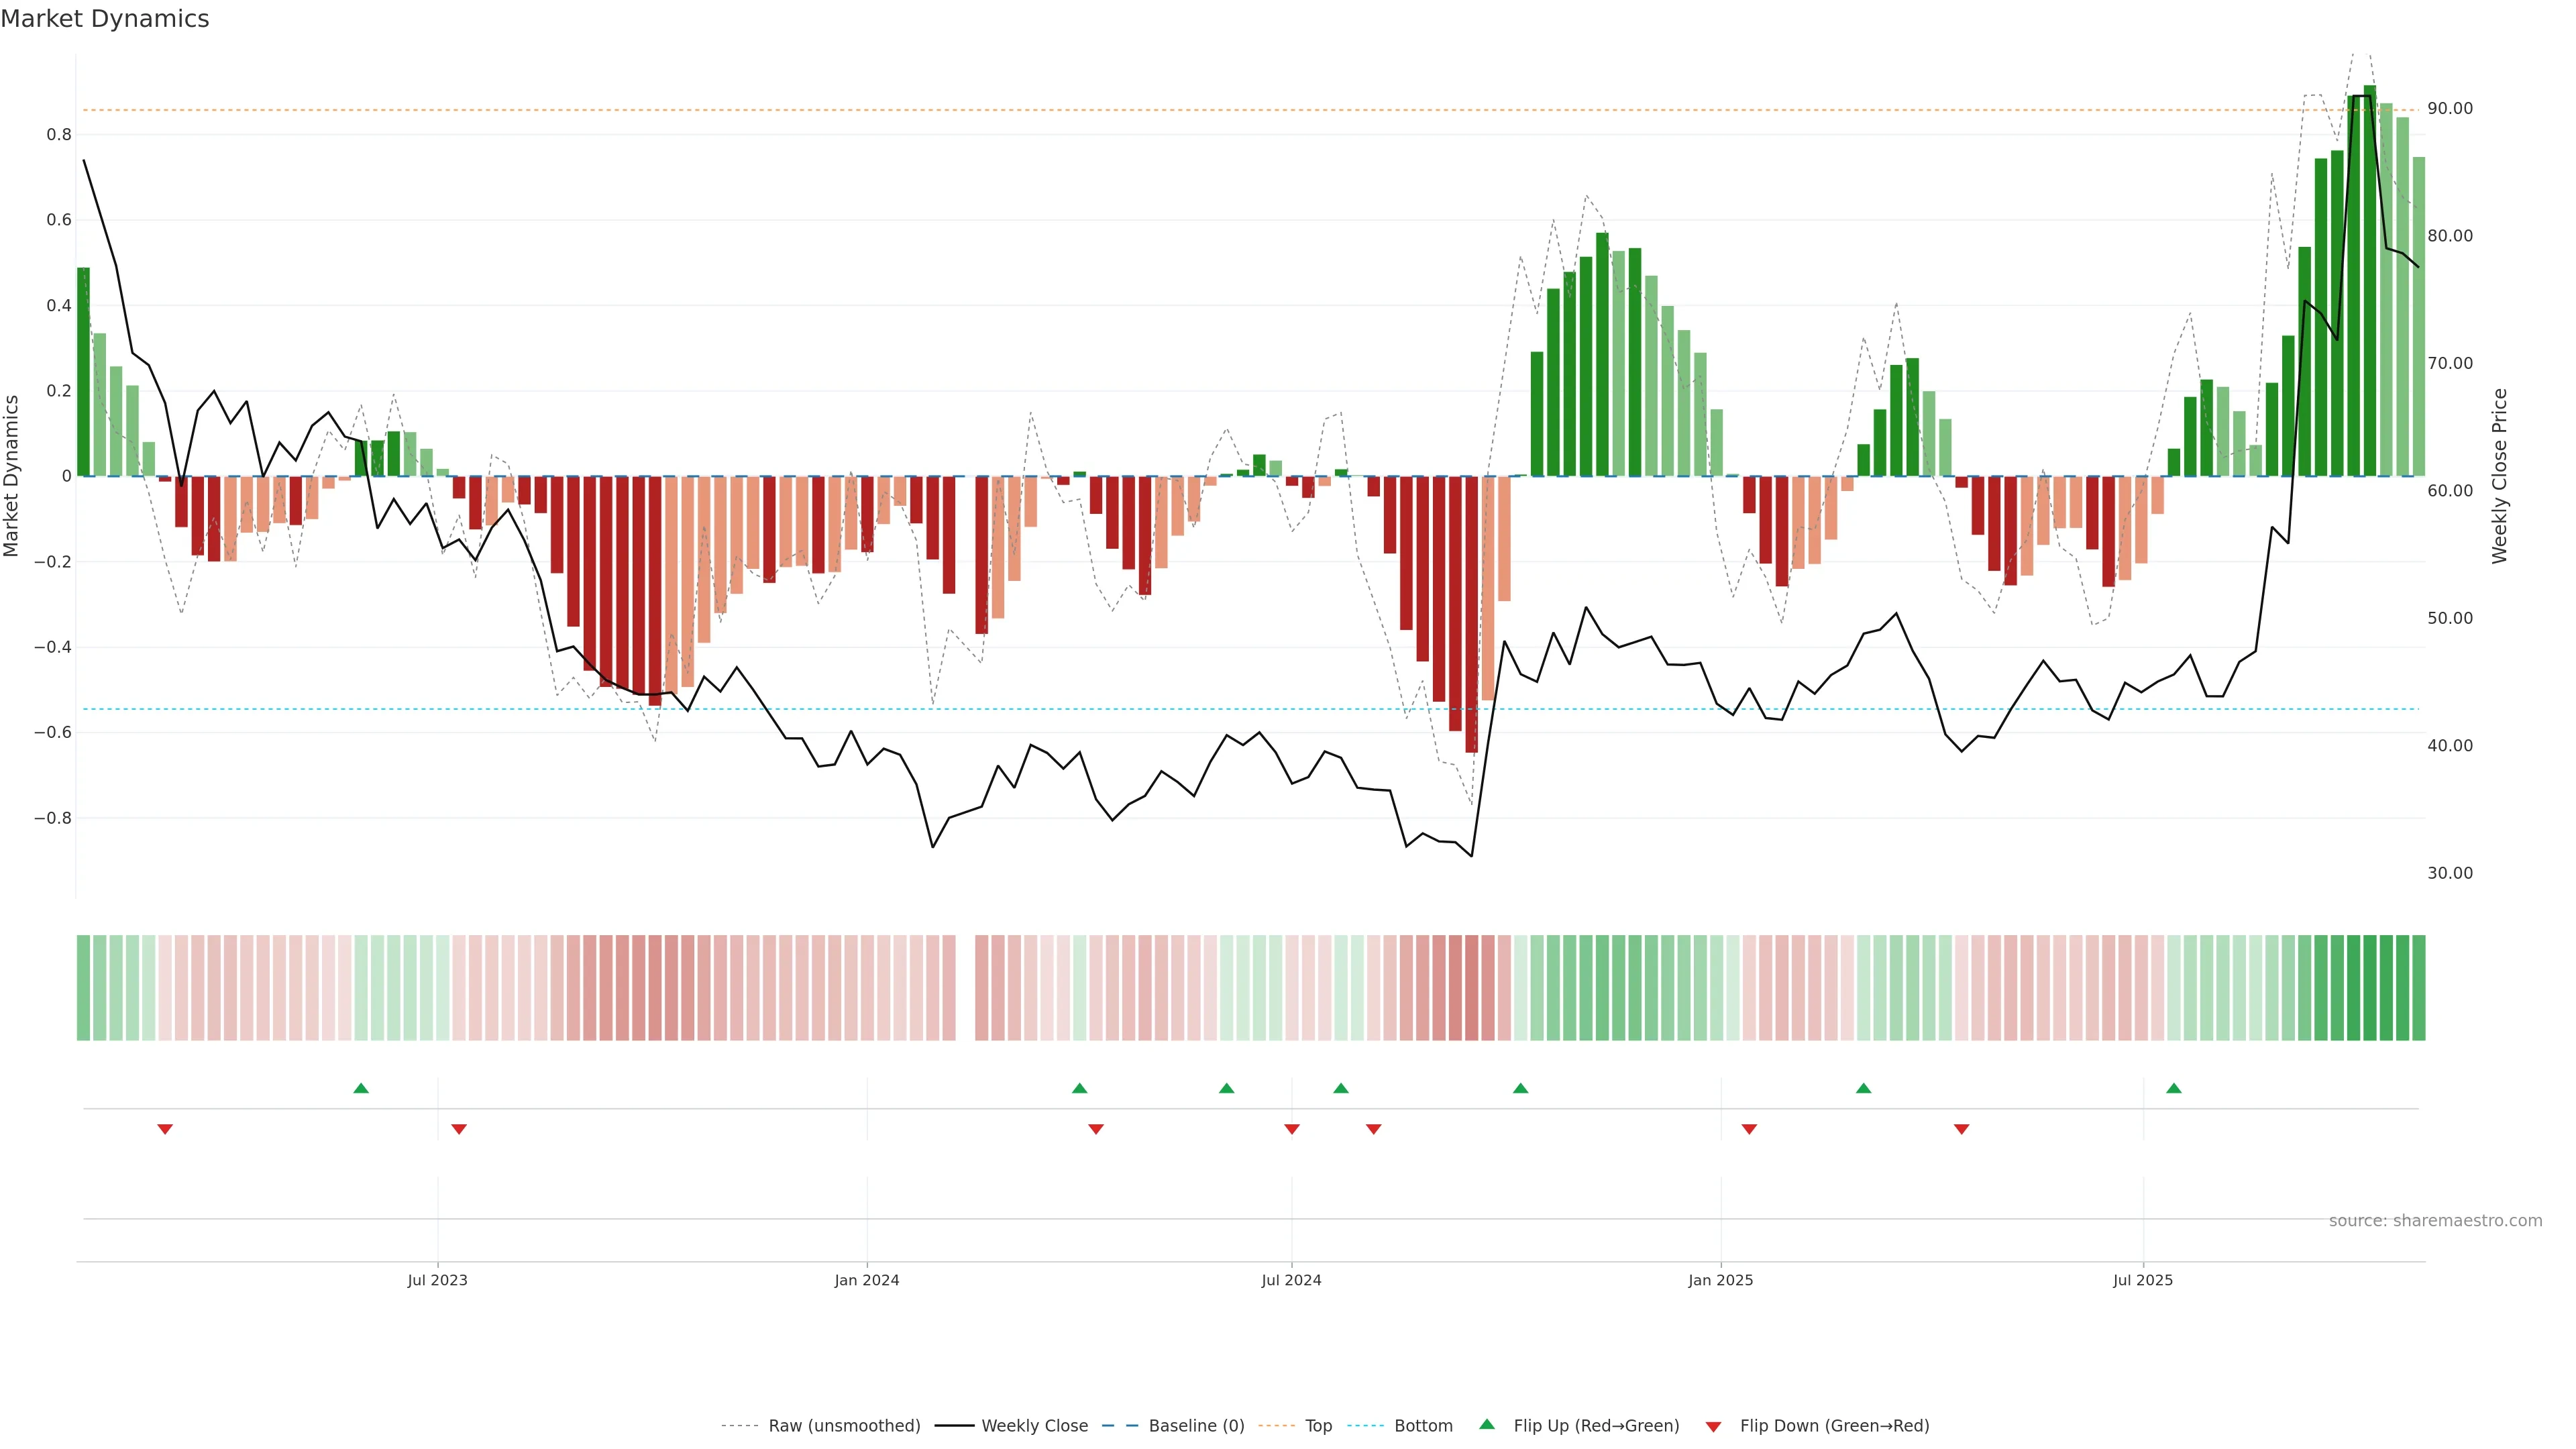Click the red triangle icon in the legend
2576x1449 pixels.
1713,1426
